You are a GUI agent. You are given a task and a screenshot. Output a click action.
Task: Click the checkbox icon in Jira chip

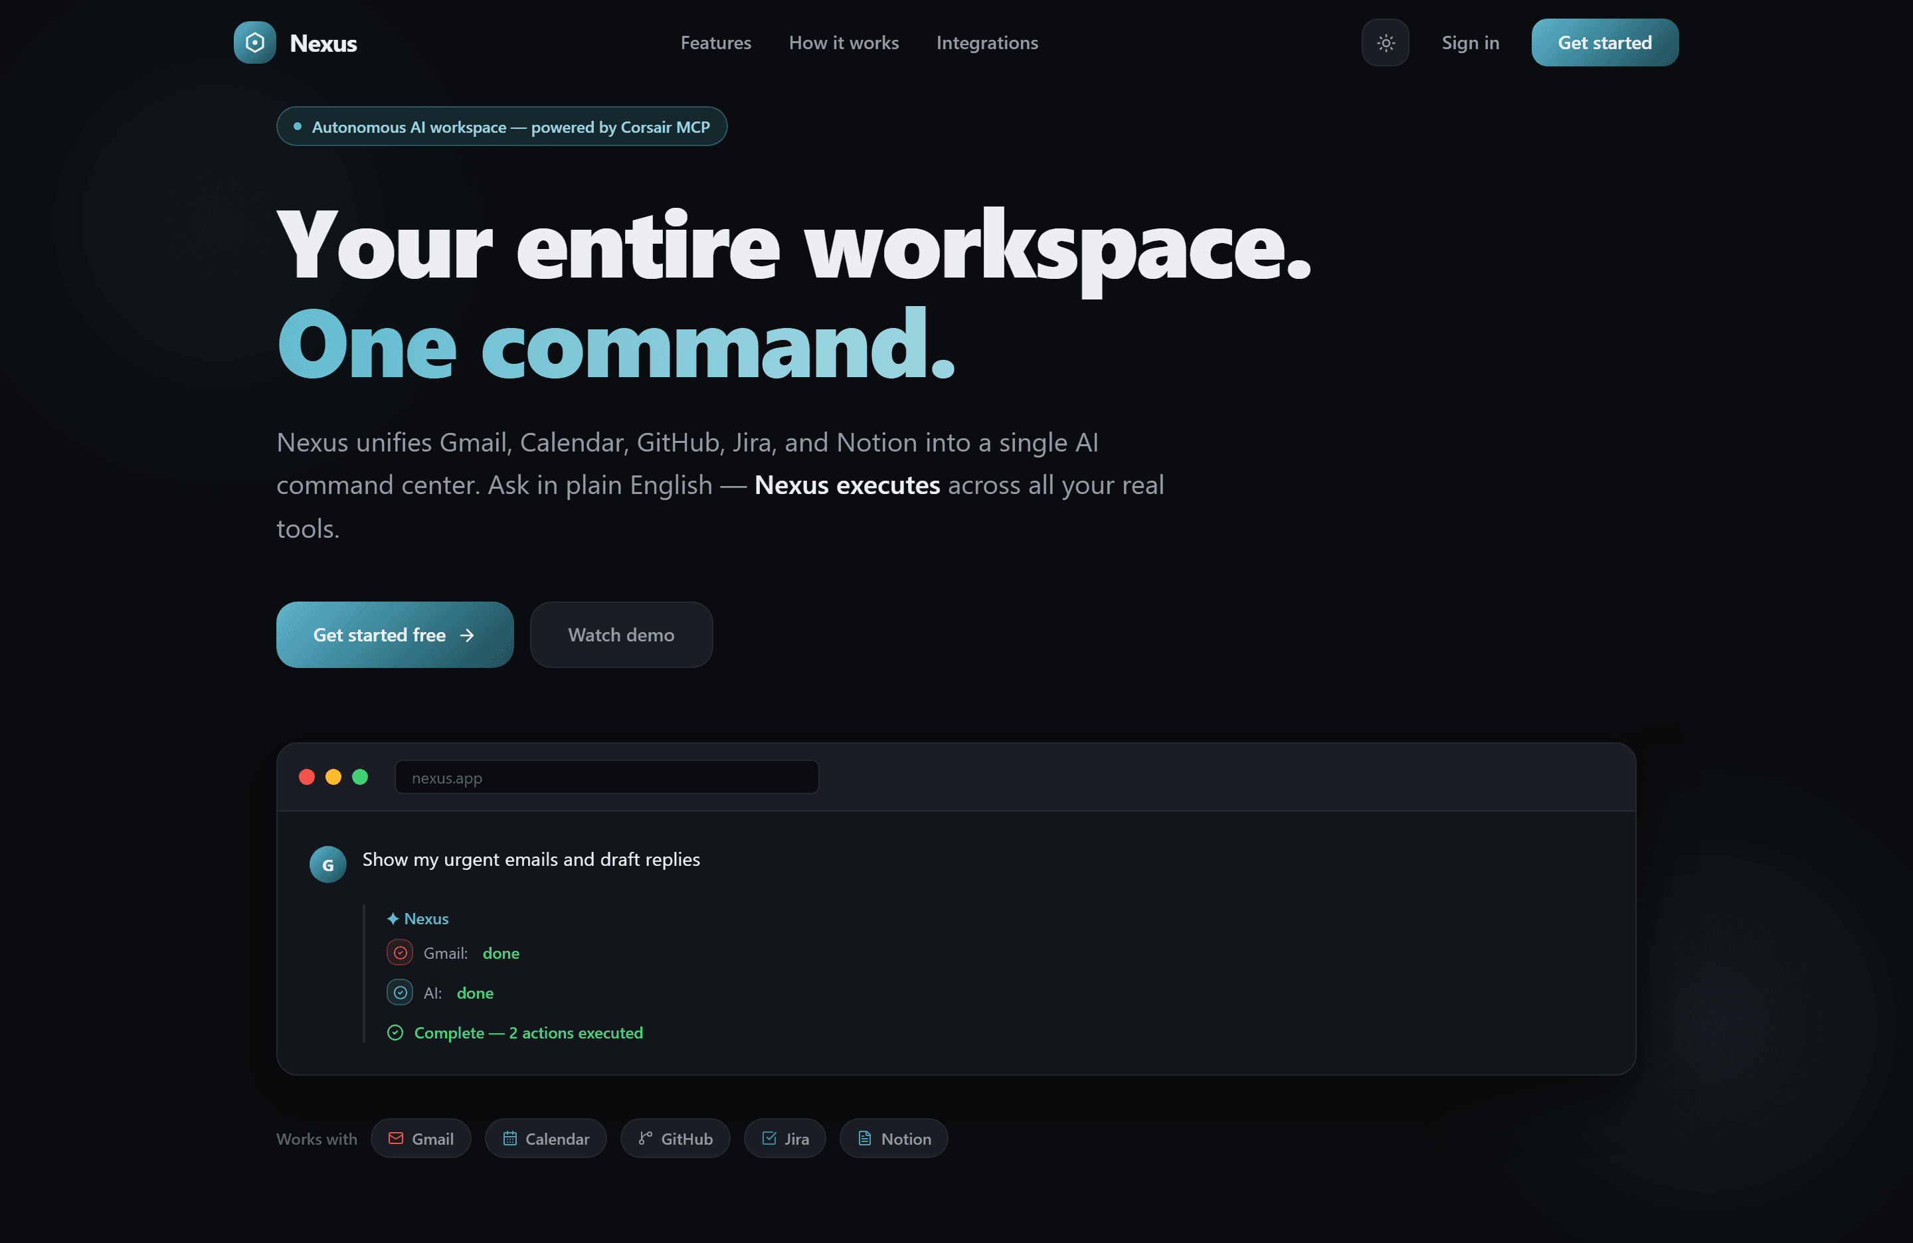(x=769, y=1139)
